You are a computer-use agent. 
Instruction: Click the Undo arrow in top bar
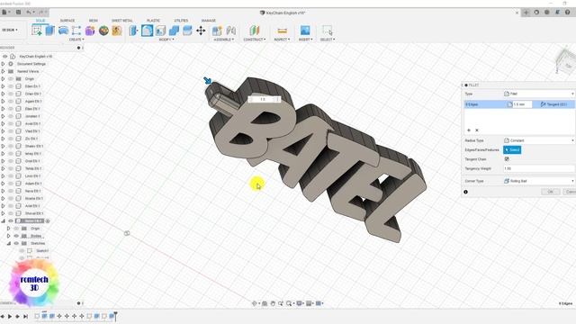click(29, 12)
